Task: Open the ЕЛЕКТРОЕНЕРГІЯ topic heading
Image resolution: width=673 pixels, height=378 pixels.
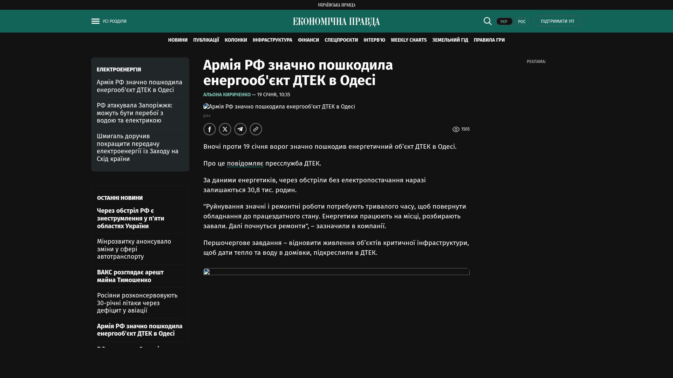Action: pyautogui.click(x=119, y=70)
